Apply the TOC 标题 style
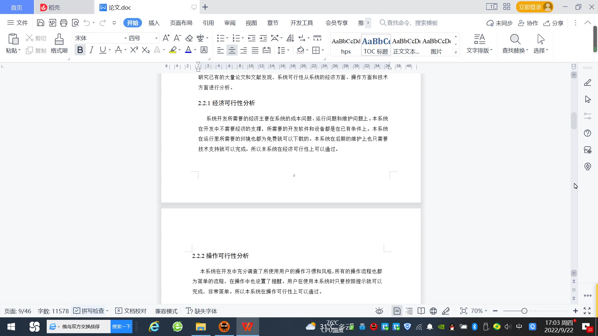This screenshot has width=598, height=336. (x=376, y=45)
